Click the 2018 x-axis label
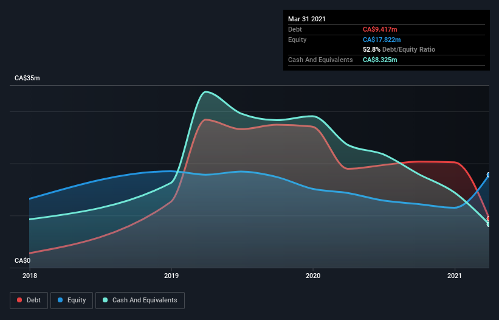This screenshot has width=499, height=320. (30, 276)
